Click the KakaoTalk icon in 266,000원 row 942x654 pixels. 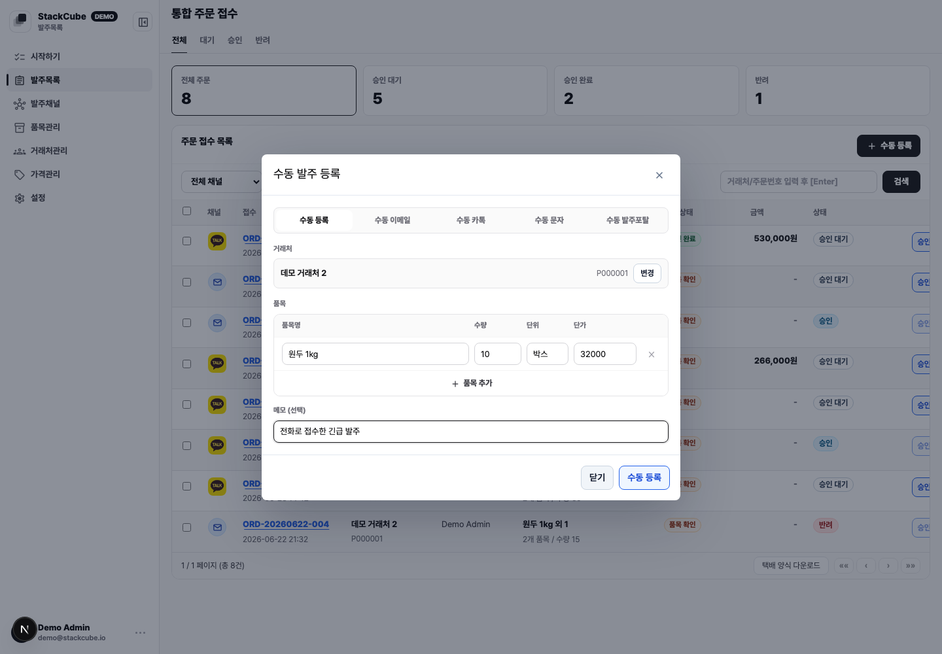pyautogui.click(x=217, y=364)
